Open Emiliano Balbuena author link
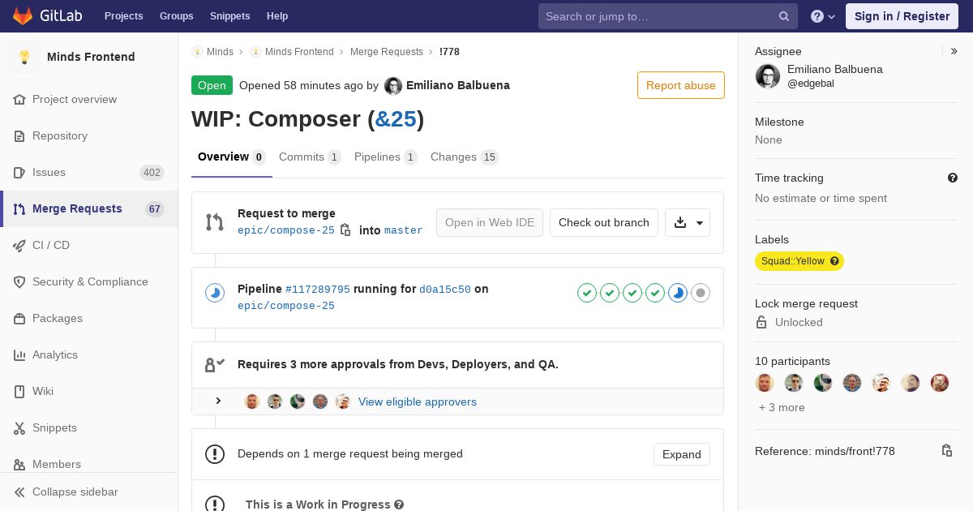The image size is (973, 511). [458, 85]
